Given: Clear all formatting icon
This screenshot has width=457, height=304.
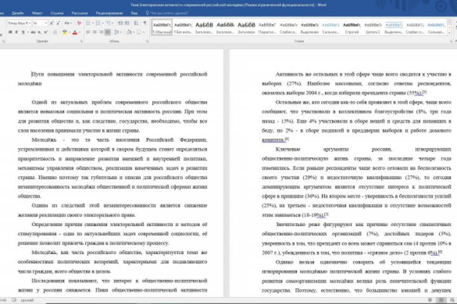Looking at the screenshot, I should click(79, 23).
